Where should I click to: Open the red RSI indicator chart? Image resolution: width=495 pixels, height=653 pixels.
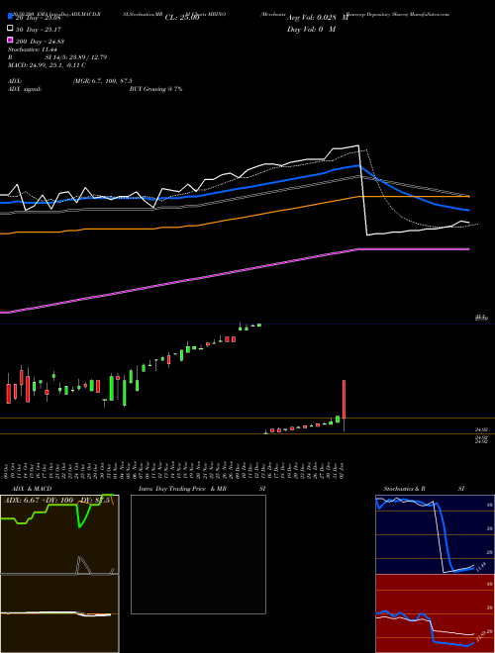[435, 613]
